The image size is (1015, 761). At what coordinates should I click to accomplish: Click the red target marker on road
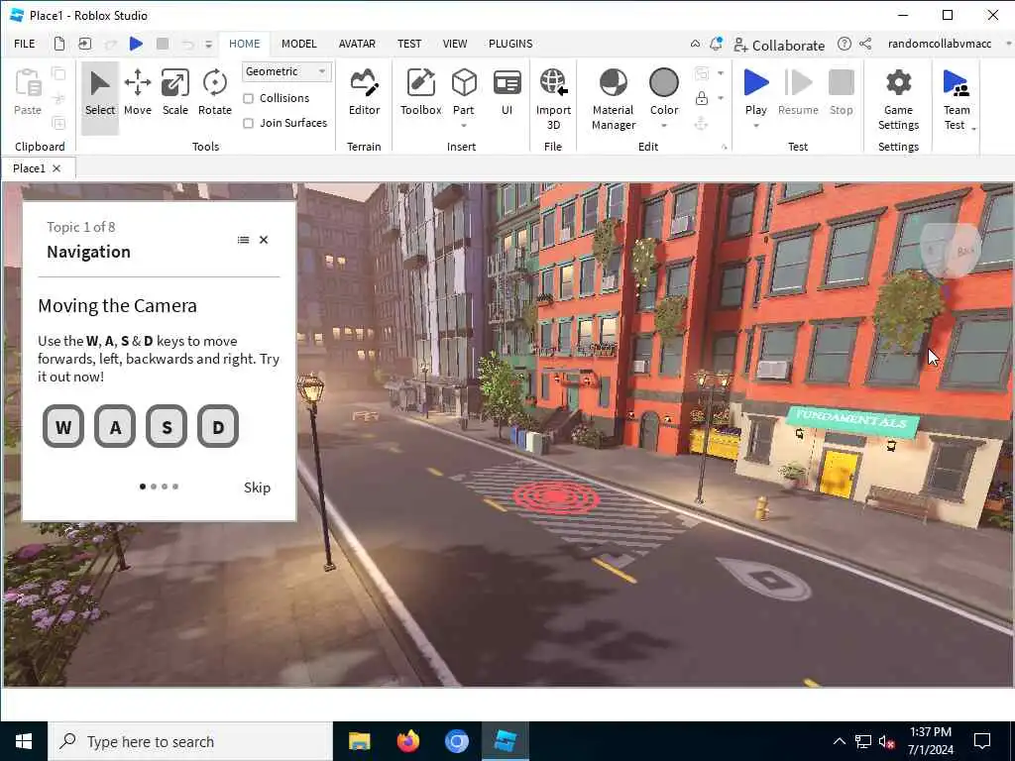pos(557,497)
